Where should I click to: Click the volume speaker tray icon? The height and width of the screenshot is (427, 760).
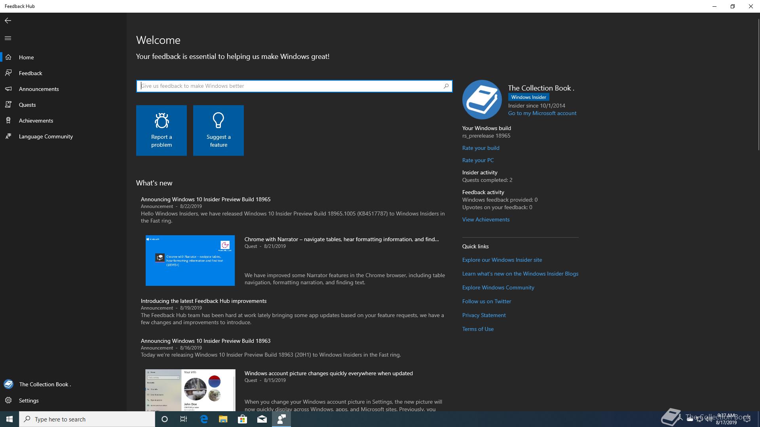click(x=709, y=419)
